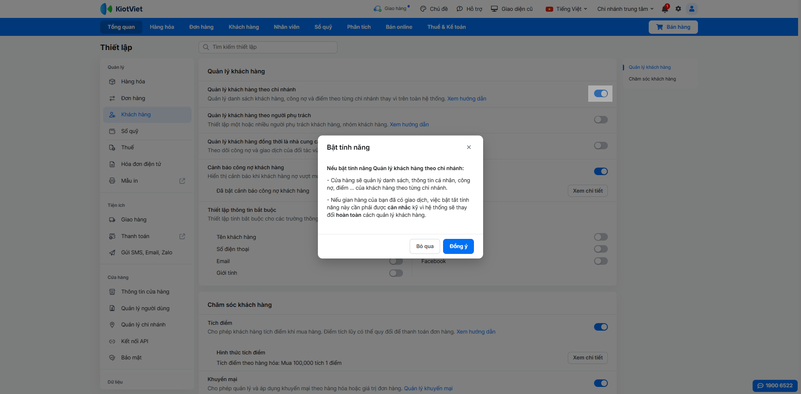Image resolution: width=801 pixels, height=394 pixels.
Task: Click the Kết nối API link icon
Action: click(x=112, y=341)
